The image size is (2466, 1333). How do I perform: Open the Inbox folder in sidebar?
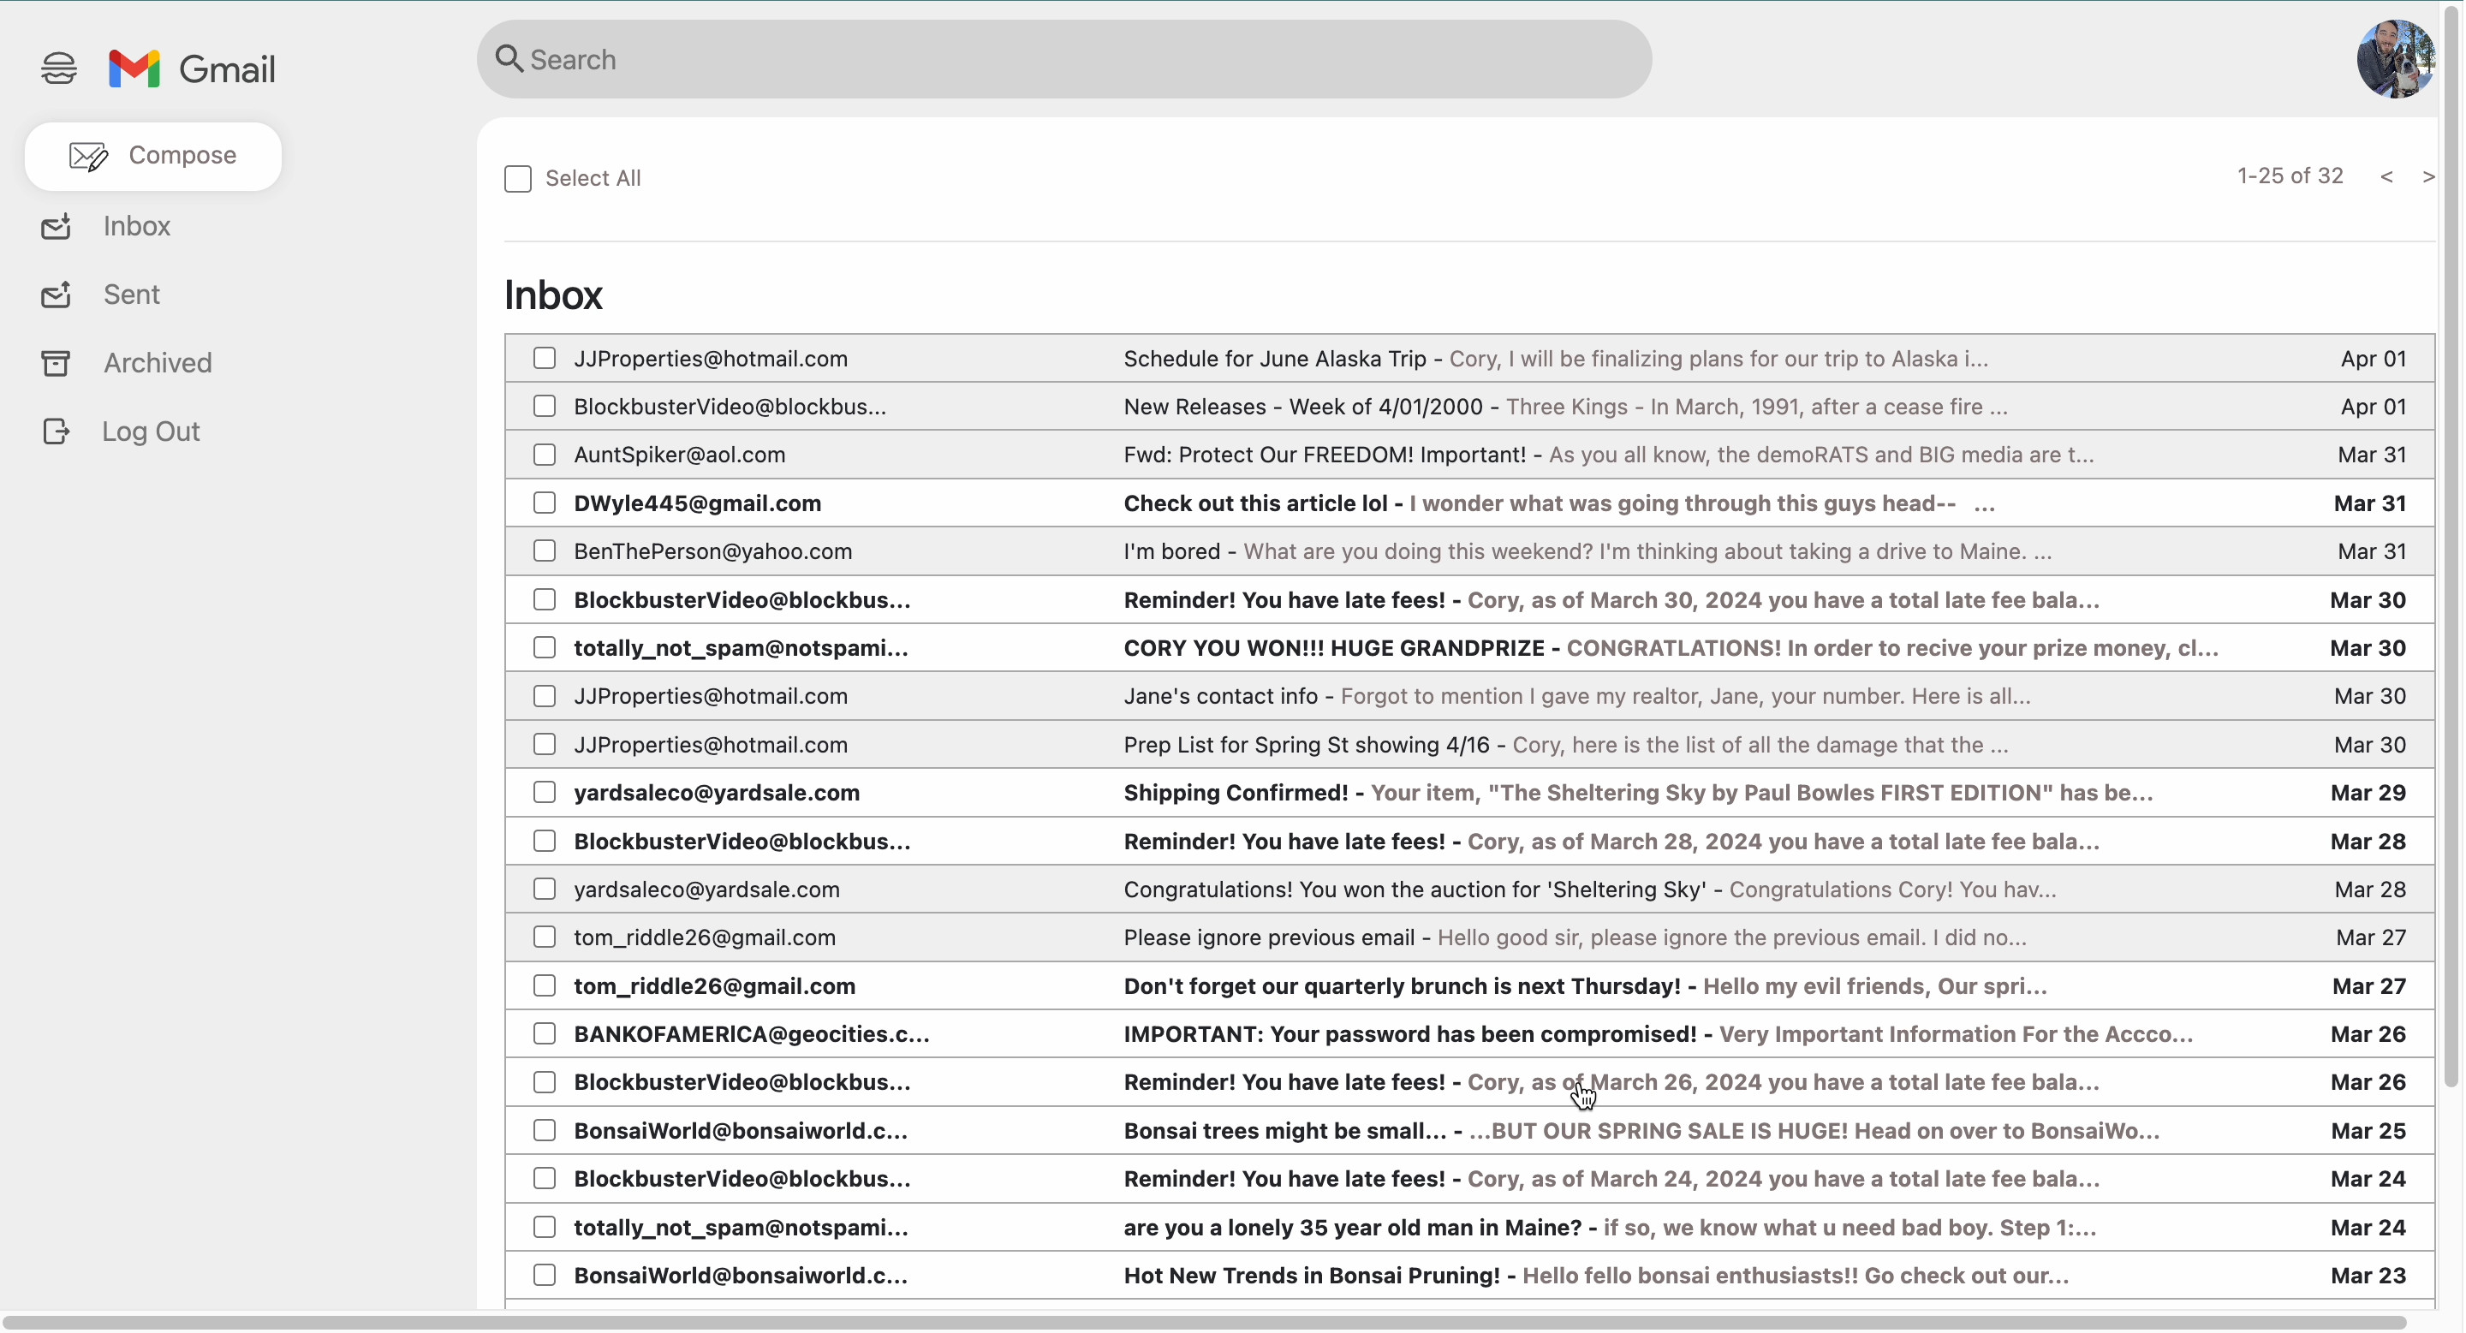[x=137, y=227]
